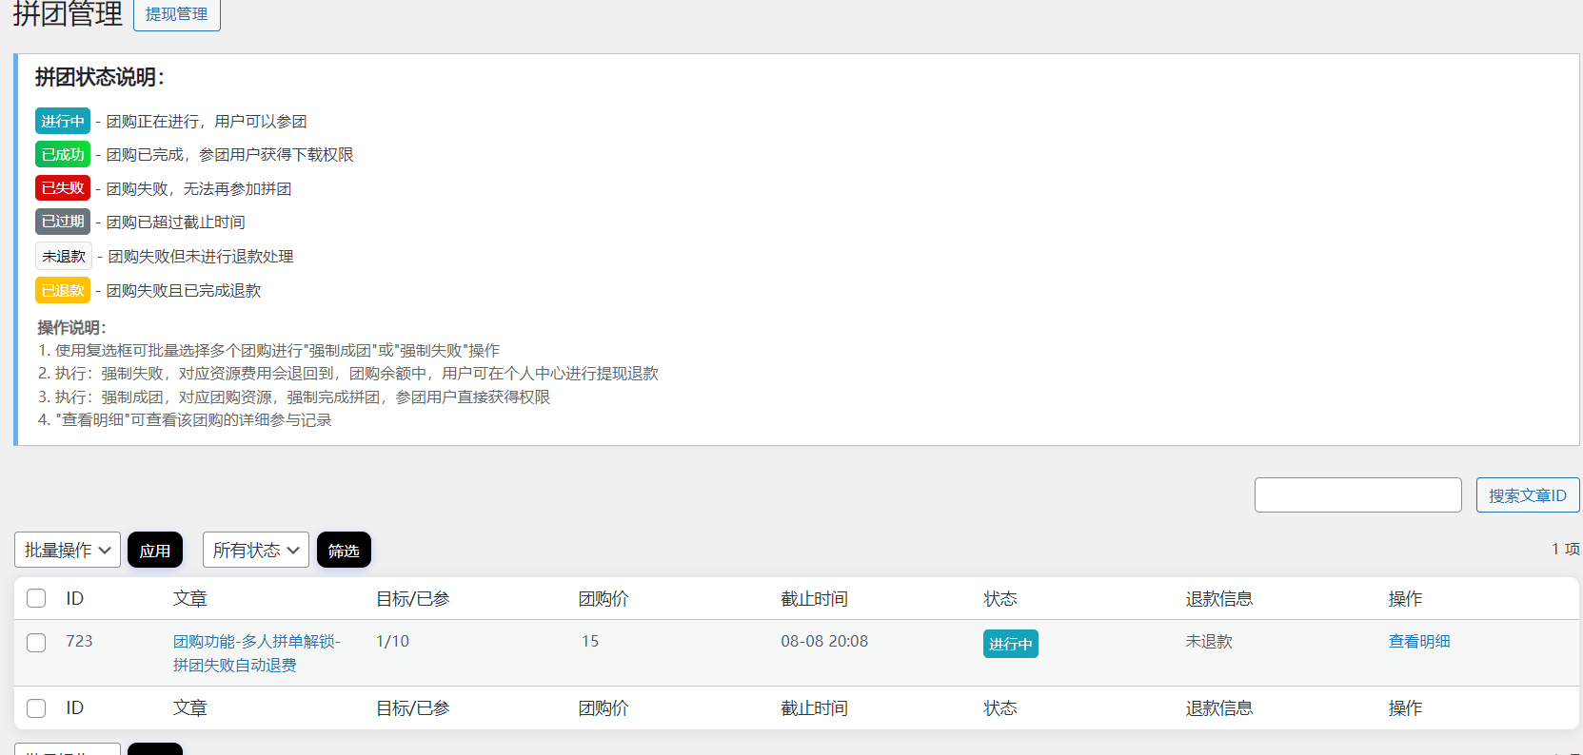Click the 进行中 status badge in row 723

(1011, 644)
